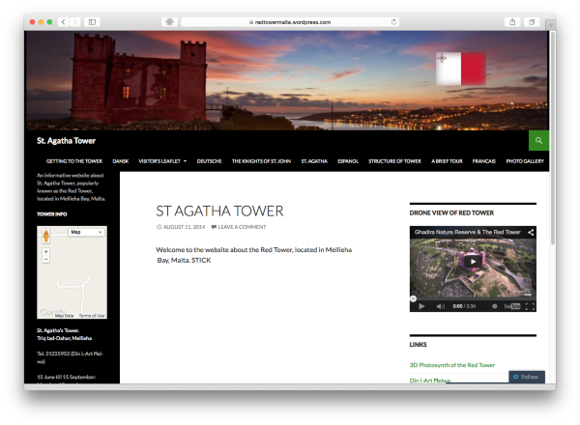Enter fullscreen mode on the drone video
Image resolution: width=580 pixels, height=425 pixels.
(x=530, y=306)
